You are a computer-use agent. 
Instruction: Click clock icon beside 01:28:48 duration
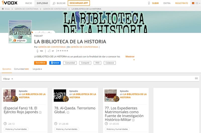tap(56, 124)
